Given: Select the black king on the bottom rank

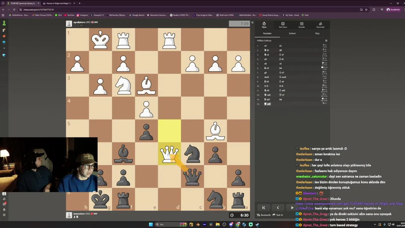Looking at the screenshot, I should [100, 199].
